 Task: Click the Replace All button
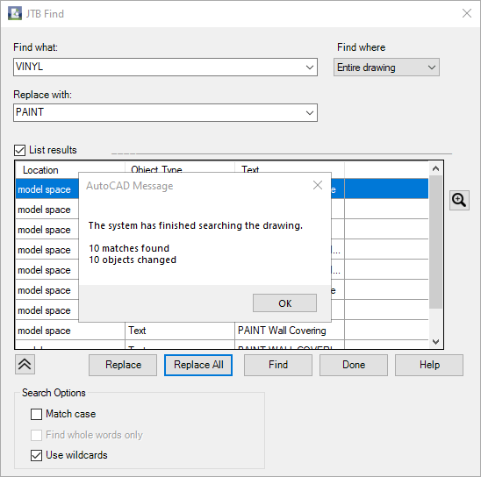tap(198, 365)
